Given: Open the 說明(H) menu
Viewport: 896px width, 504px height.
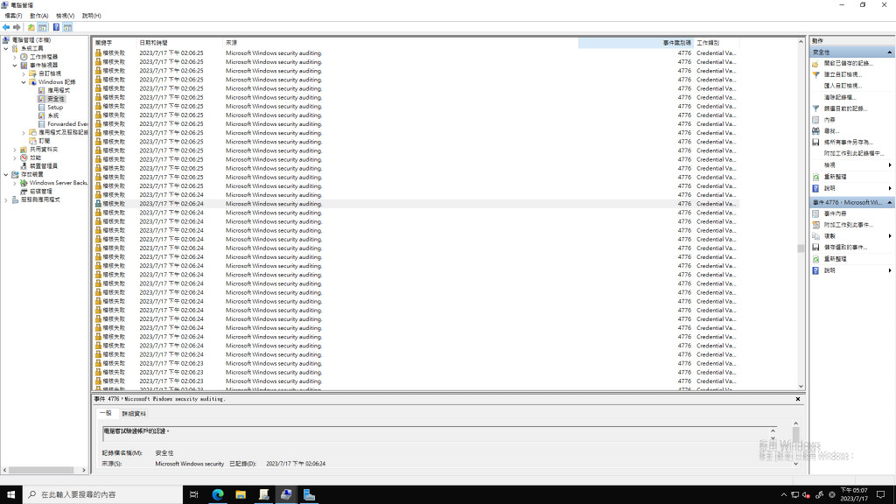Looking at the screenshot, I should tap(91, 16).
